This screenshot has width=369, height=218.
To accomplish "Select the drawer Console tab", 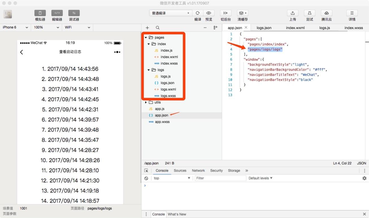I will click(x=159, y=214).
